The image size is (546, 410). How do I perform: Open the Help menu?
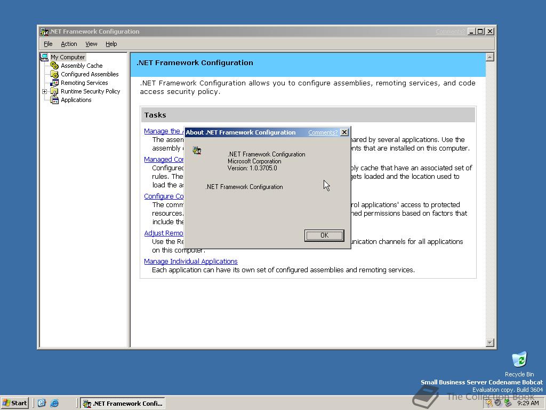click(x=111, y=44)
